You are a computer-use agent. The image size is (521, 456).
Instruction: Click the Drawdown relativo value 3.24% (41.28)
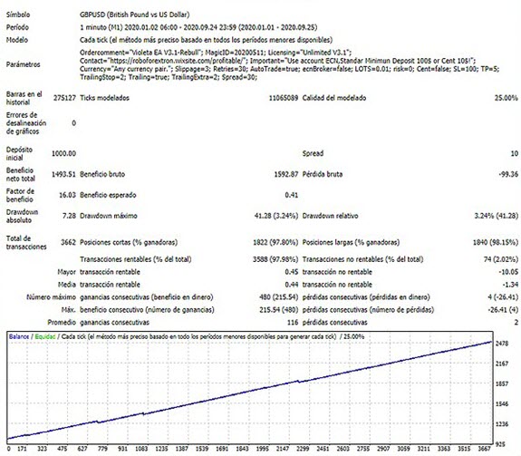pos(497,216)
